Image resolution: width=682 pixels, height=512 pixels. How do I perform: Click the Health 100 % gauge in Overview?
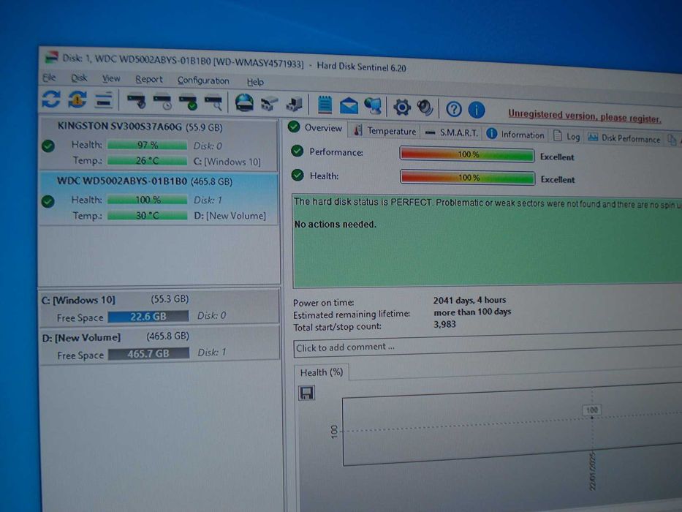click(x=468, y=177)
